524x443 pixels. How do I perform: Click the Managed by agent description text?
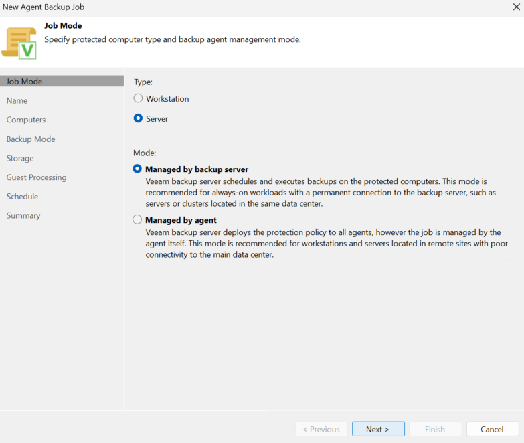(327, 243)
